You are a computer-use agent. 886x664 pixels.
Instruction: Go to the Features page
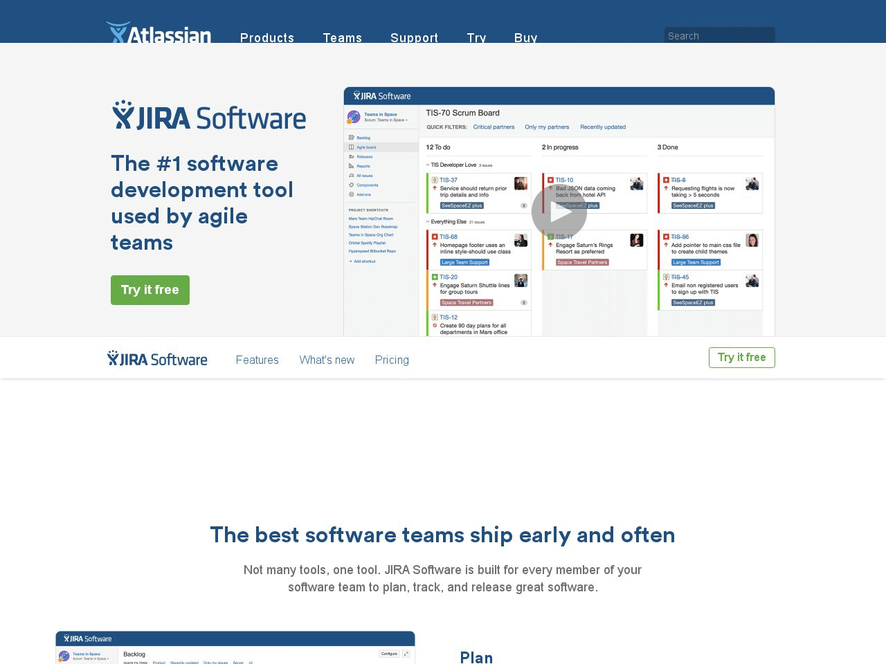coord(257,360)
